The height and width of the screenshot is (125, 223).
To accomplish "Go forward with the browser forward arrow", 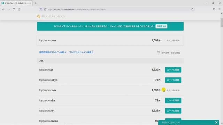I will pos(9,9).
